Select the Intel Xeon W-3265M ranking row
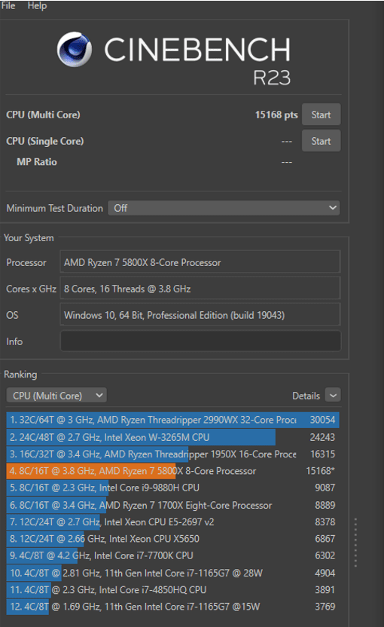 coord(172,437)
